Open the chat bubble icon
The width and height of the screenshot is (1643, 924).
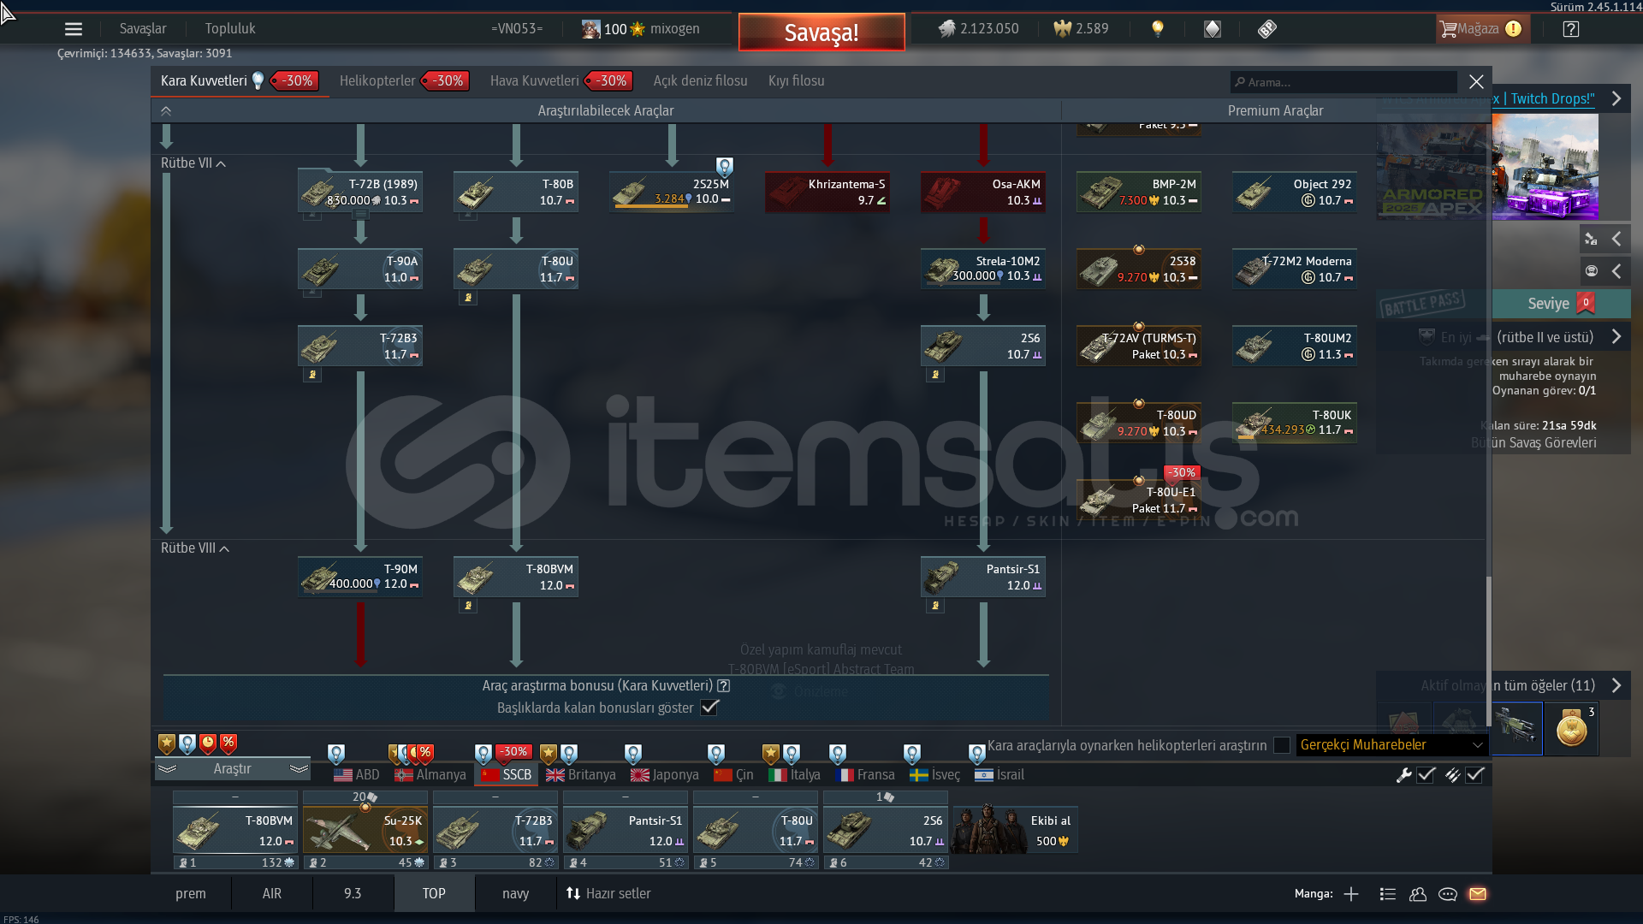(1448, 894)
